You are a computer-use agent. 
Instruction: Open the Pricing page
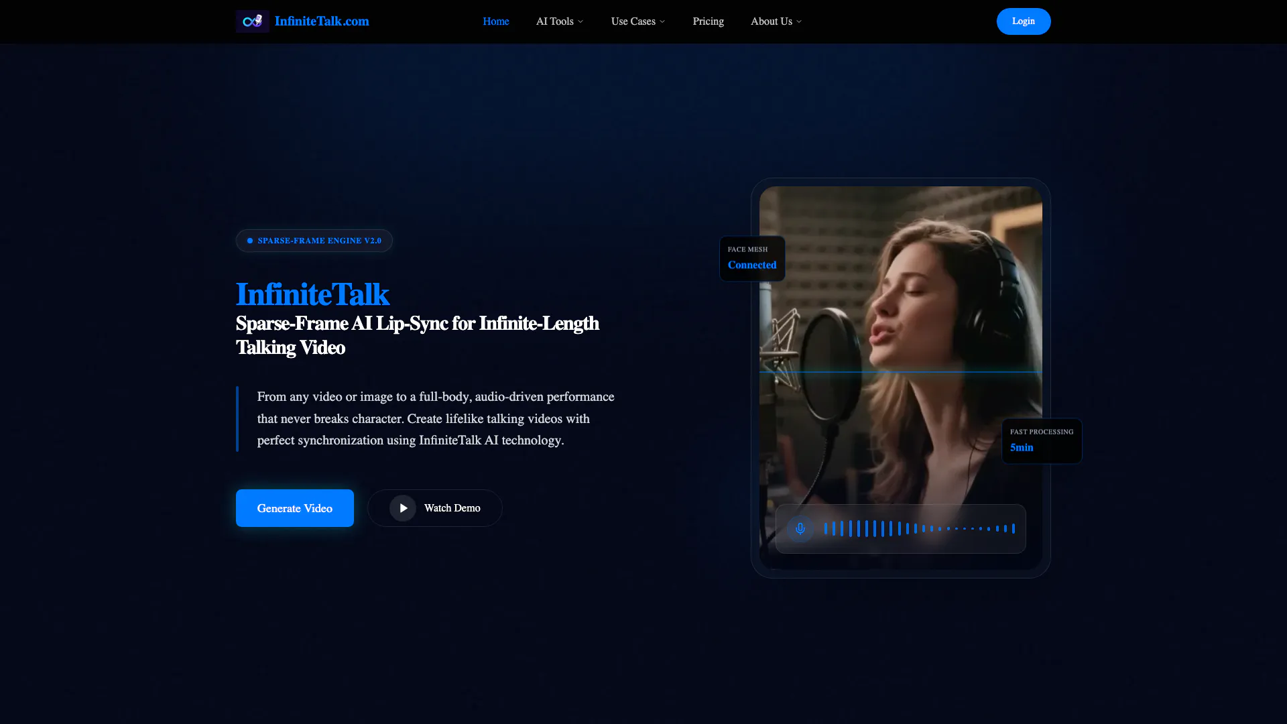[x=708, y=21]
